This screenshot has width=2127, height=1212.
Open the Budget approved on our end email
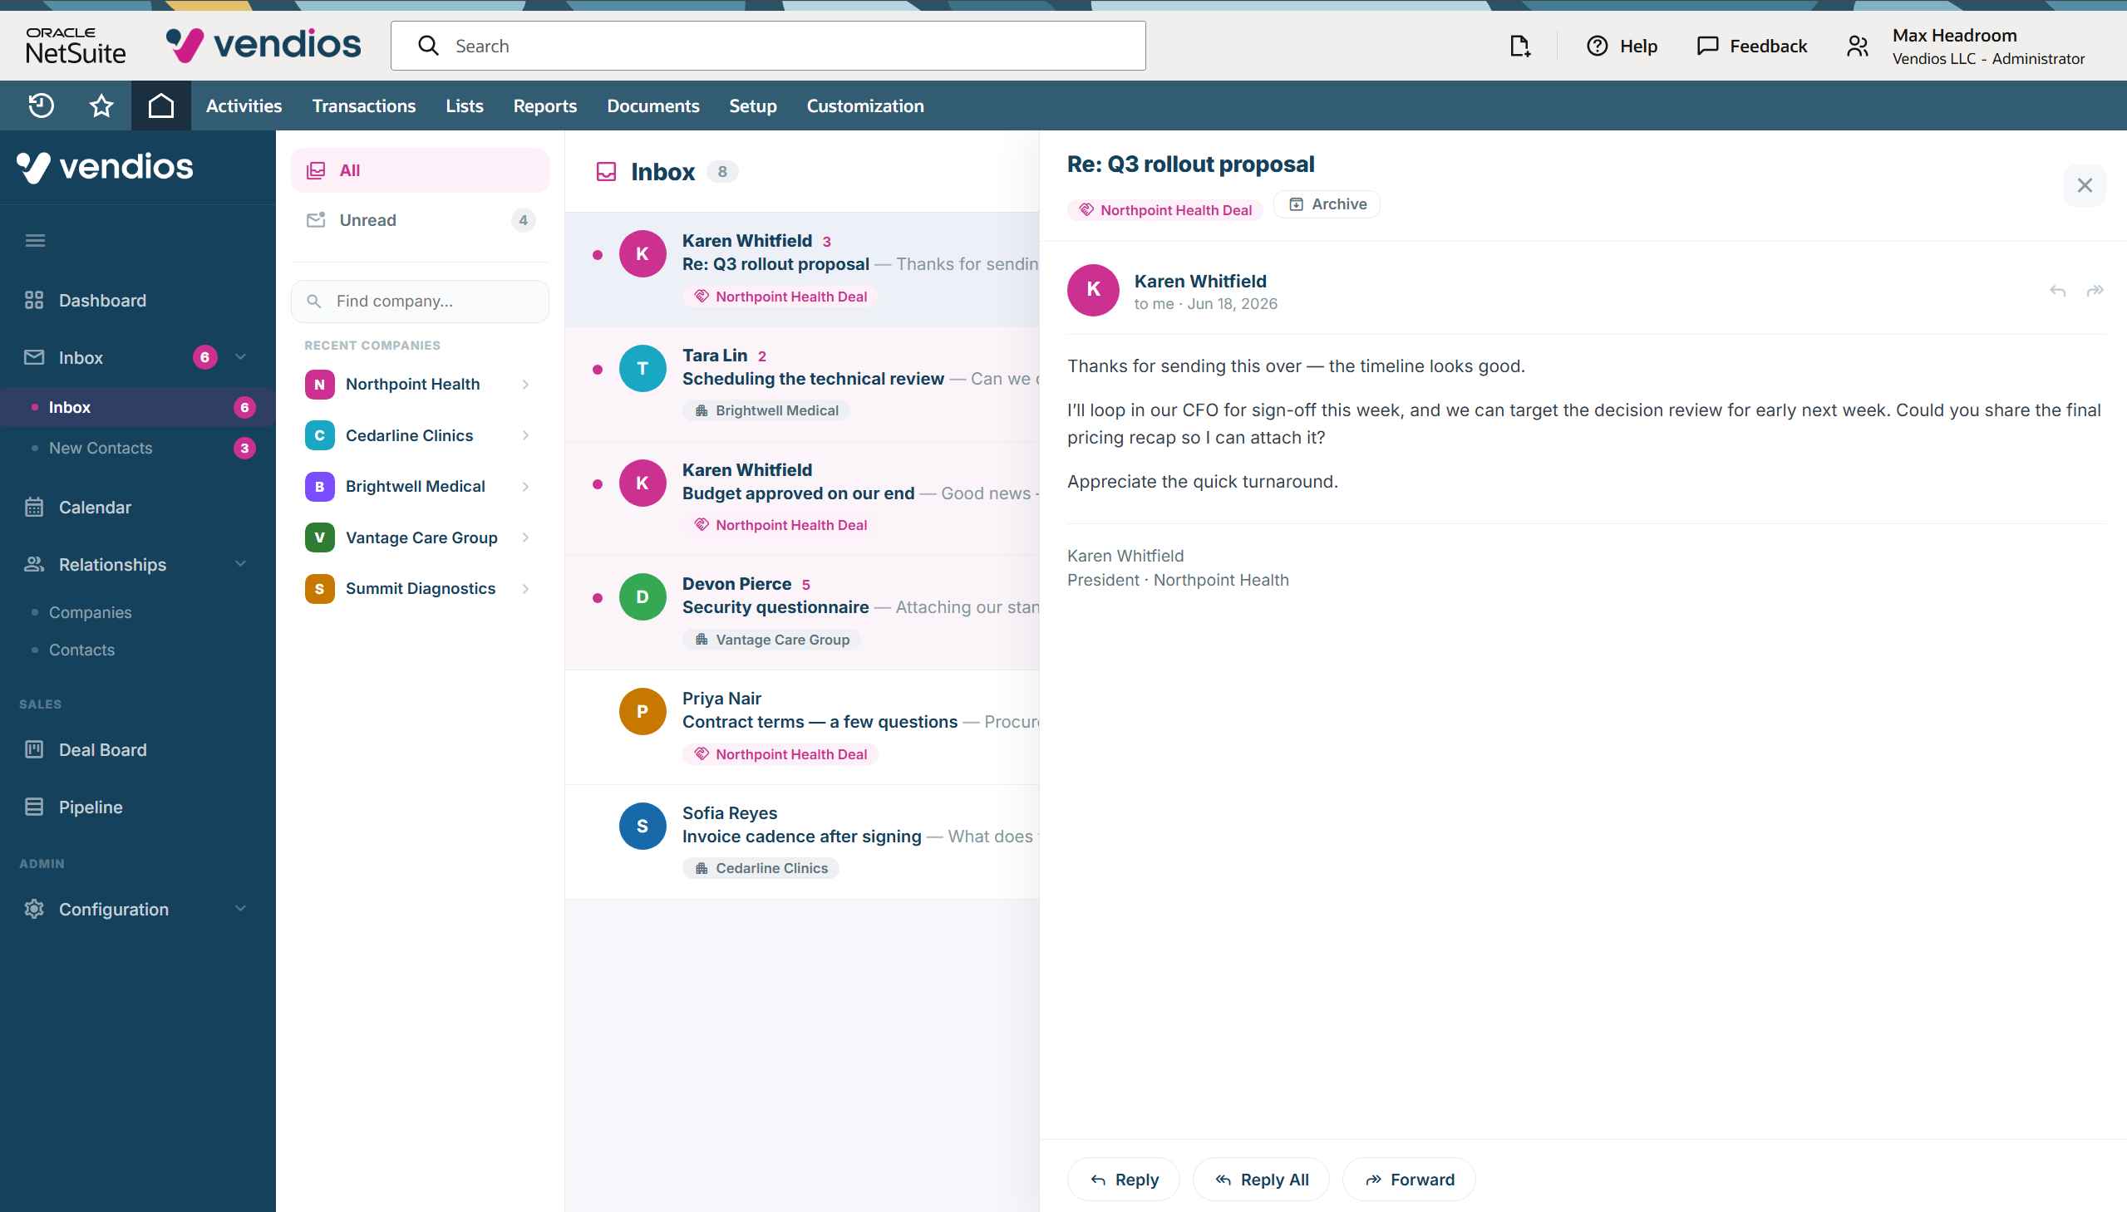(x=803, y=498)
